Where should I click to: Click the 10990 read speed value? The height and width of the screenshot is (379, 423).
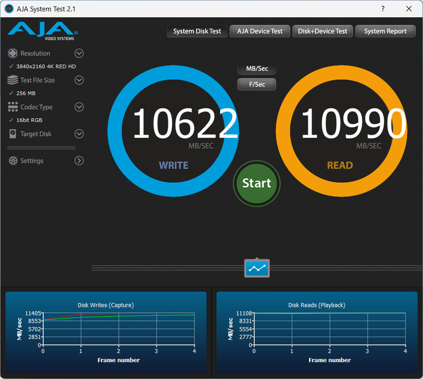pyautogui.click(x=353, y=123)
